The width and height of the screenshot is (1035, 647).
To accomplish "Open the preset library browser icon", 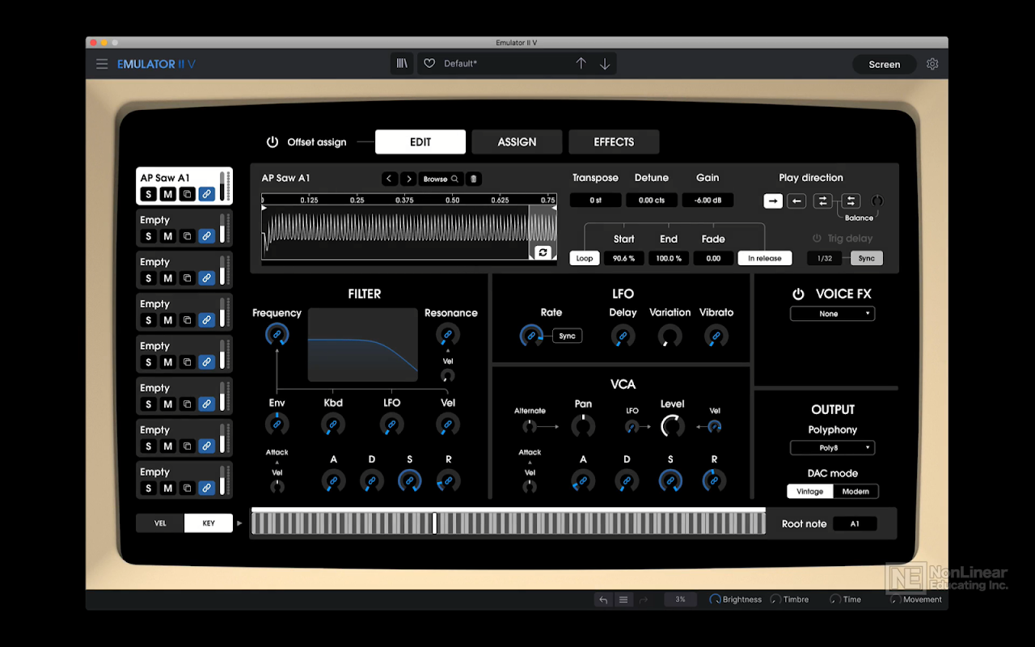I will pos(402,64).
